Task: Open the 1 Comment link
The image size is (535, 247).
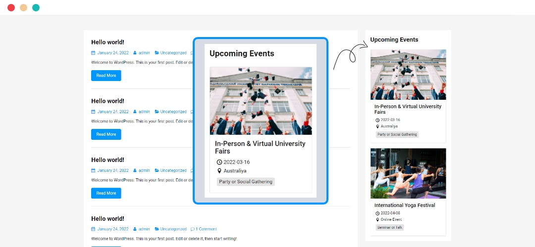Action: point(206,229)
